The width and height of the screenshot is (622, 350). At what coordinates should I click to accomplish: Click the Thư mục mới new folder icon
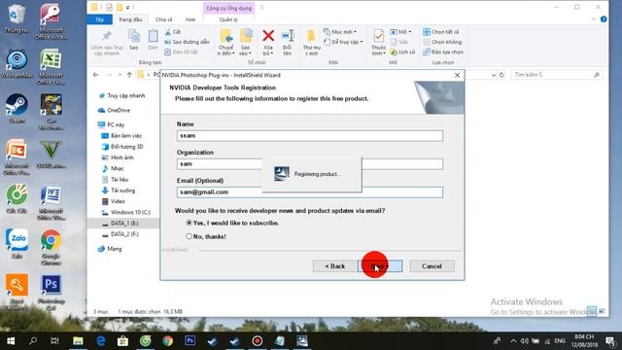(x=311, y=36)
